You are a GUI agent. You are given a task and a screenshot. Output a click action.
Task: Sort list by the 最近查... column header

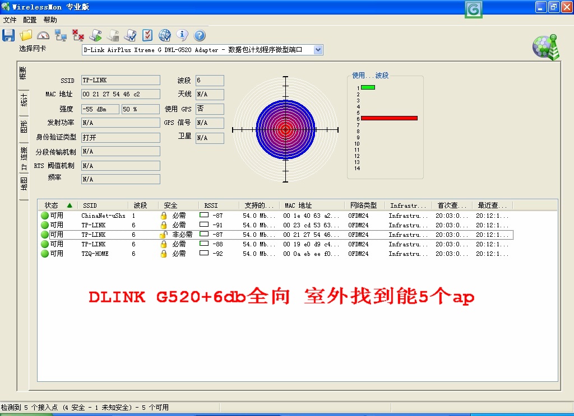tap(492, 205)
